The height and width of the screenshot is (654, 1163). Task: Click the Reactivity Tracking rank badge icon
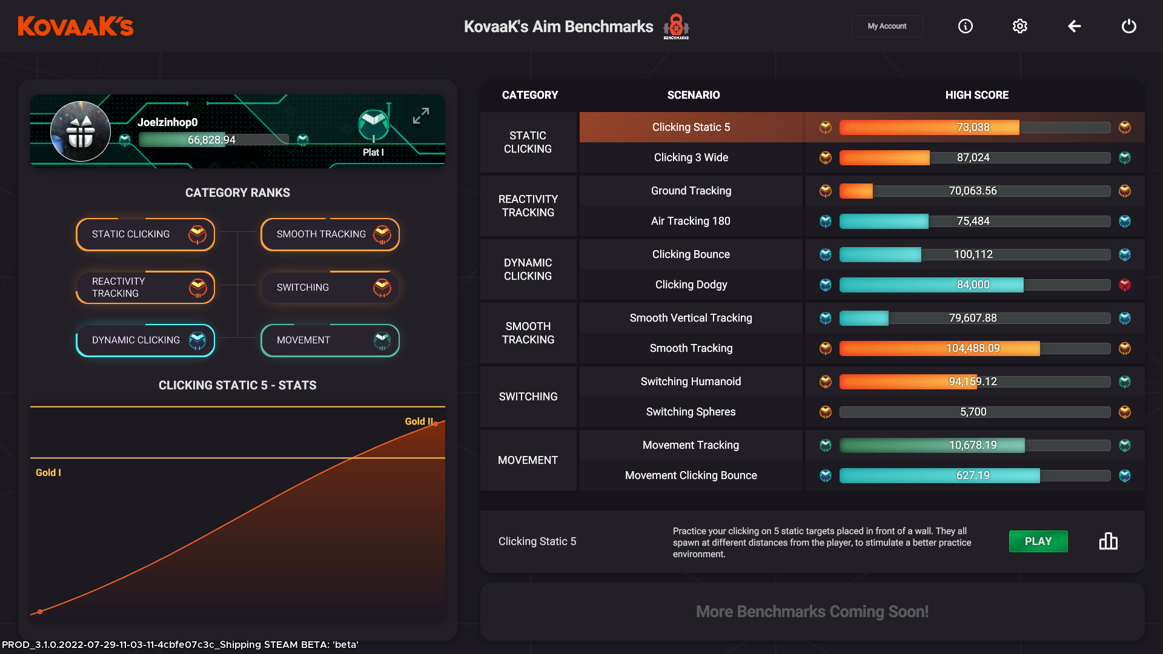197,286
